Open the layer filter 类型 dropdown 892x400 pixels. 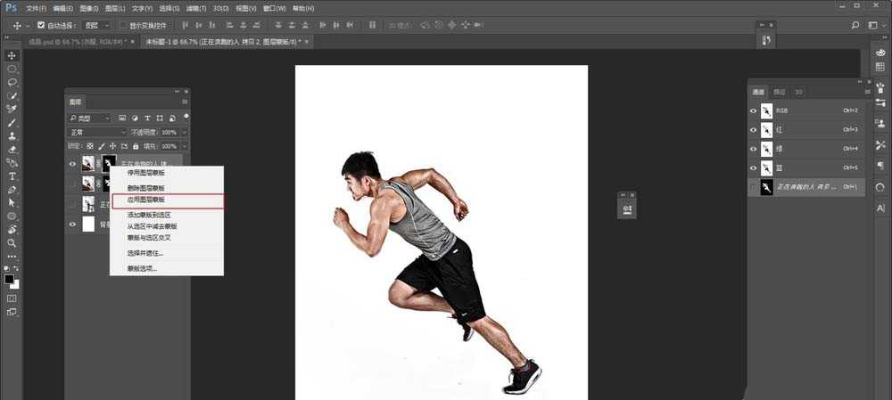pyautogui.click(x=90, y=118)
